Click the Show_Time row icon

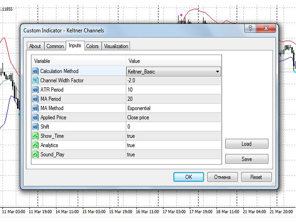[x=35, y=136]
